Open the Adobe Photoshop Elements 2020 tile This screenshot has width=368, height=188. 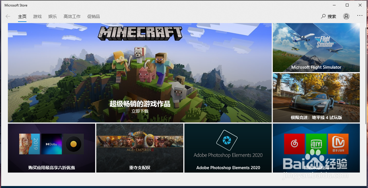click(x=228, y=148)
